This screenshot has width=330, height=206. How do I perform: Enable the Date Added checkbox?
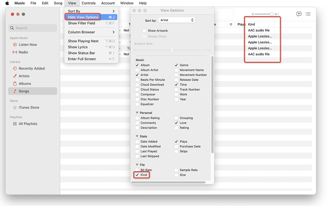click(x=137, y=141)
